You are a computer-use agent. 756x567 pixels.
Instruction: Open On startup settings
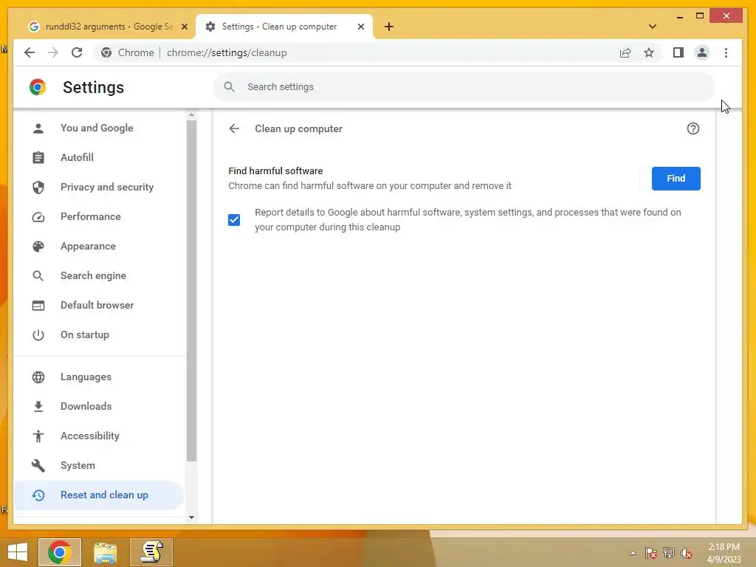coord(99,334)
